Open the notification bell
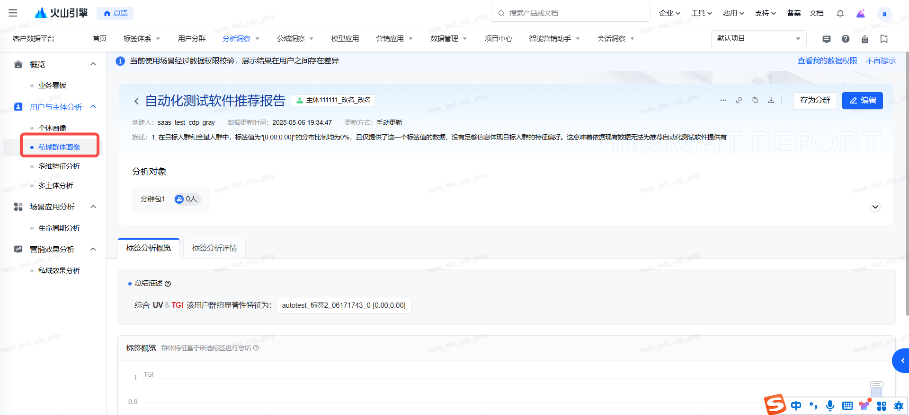909x415 pixels. [x=840, y=13]
